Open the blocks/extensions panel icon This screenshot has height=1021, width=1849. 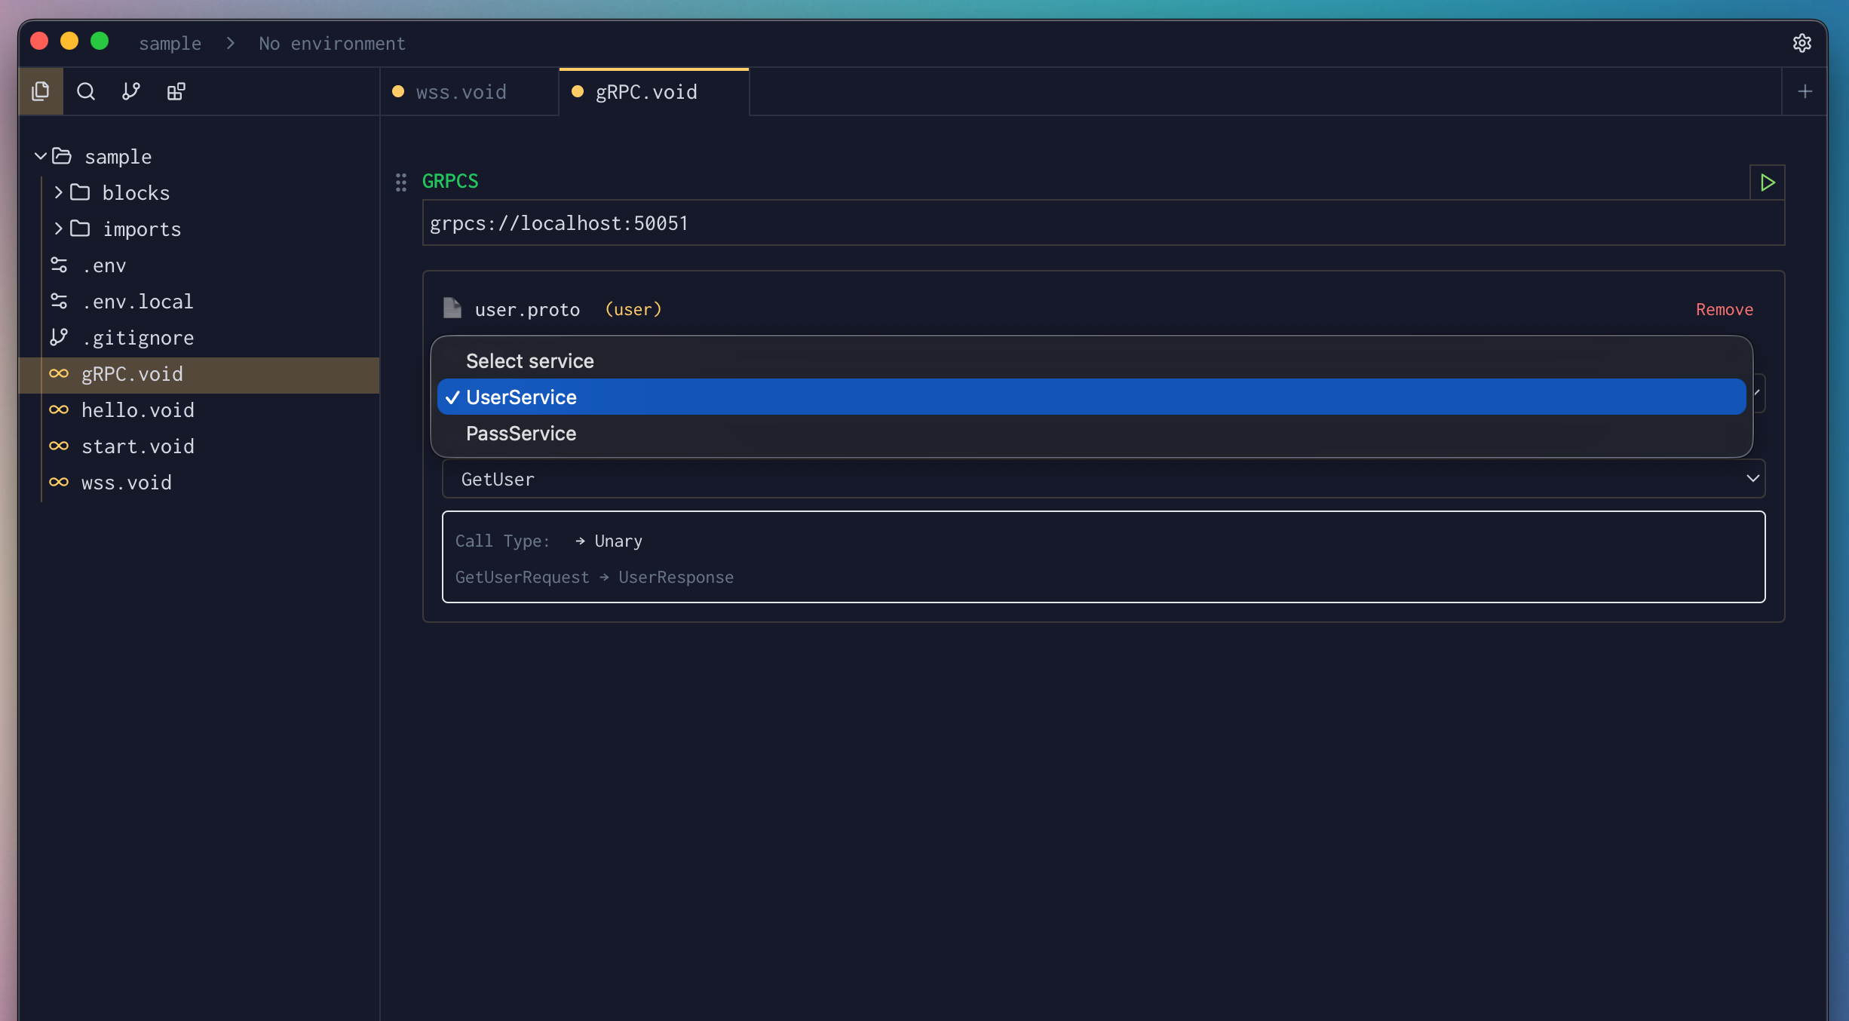(176, 91)
